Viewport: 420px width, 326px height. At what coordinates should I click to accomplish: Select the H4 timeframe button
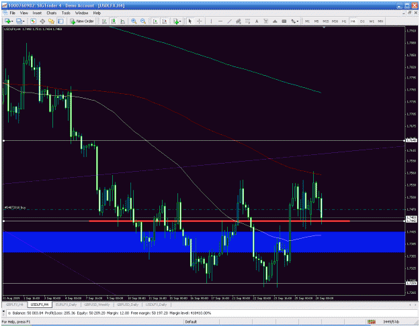(x=353, y=21)
